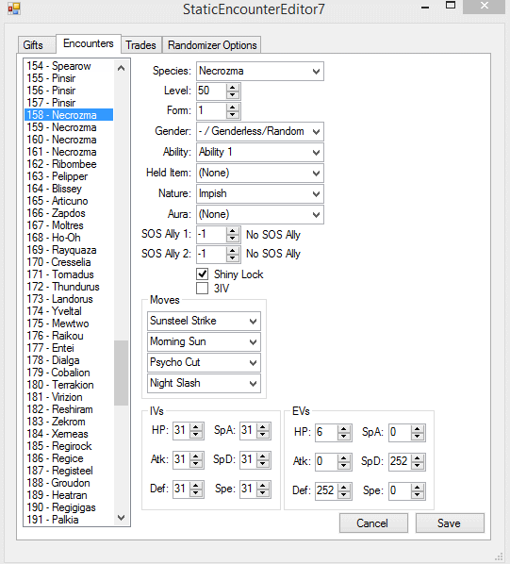Click the StaticEncounterEditor7 app icon in title bar
Image resolution: width=510 pixels, height=564 pixels.
tap(13, 8)
